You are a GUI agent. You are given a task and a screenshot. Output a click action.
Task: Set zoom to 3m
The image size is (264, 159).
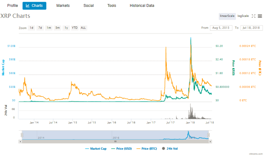coord(58,28)
